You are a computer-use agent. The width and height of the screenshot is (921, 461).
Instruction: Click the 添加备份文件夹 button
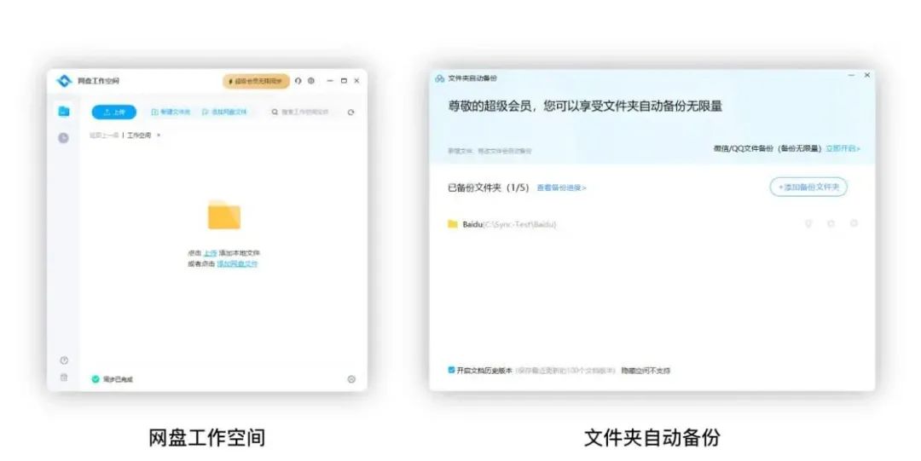click(808, 187)
